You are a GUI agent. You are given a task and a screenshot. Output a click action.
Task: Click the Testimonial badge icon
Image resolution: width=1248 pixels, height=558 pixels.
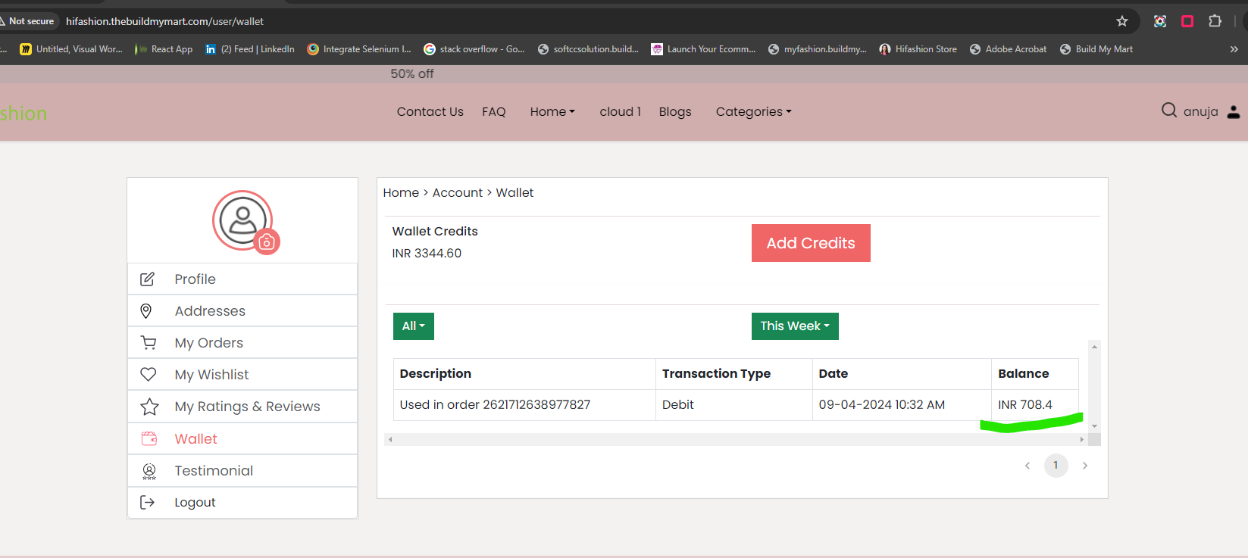(149, 471)
